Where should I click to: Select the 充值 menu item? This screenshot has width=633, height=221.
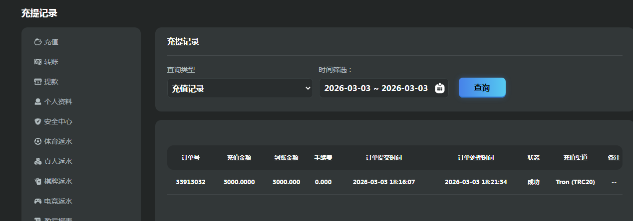(x=51, y=42)
